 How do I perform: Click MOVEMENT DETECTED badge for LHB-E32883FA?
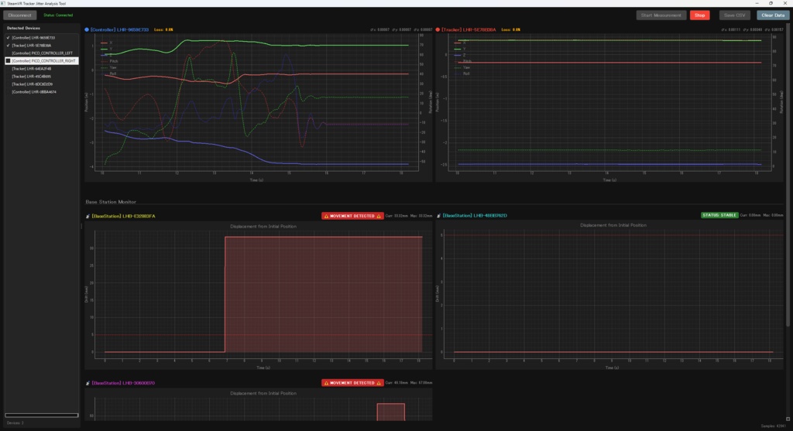(352, 216)
